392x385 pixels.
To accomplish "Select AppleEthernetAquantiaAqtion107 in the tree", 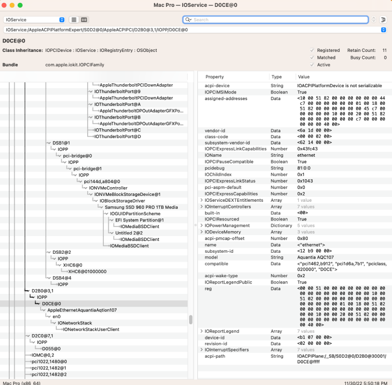I will coord(82,310).
